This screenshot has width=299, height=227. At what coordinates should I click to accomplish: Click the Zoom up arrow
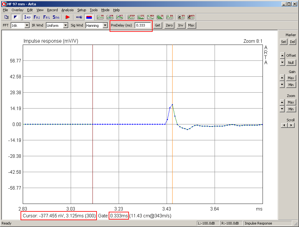click(x=282, y=102)
